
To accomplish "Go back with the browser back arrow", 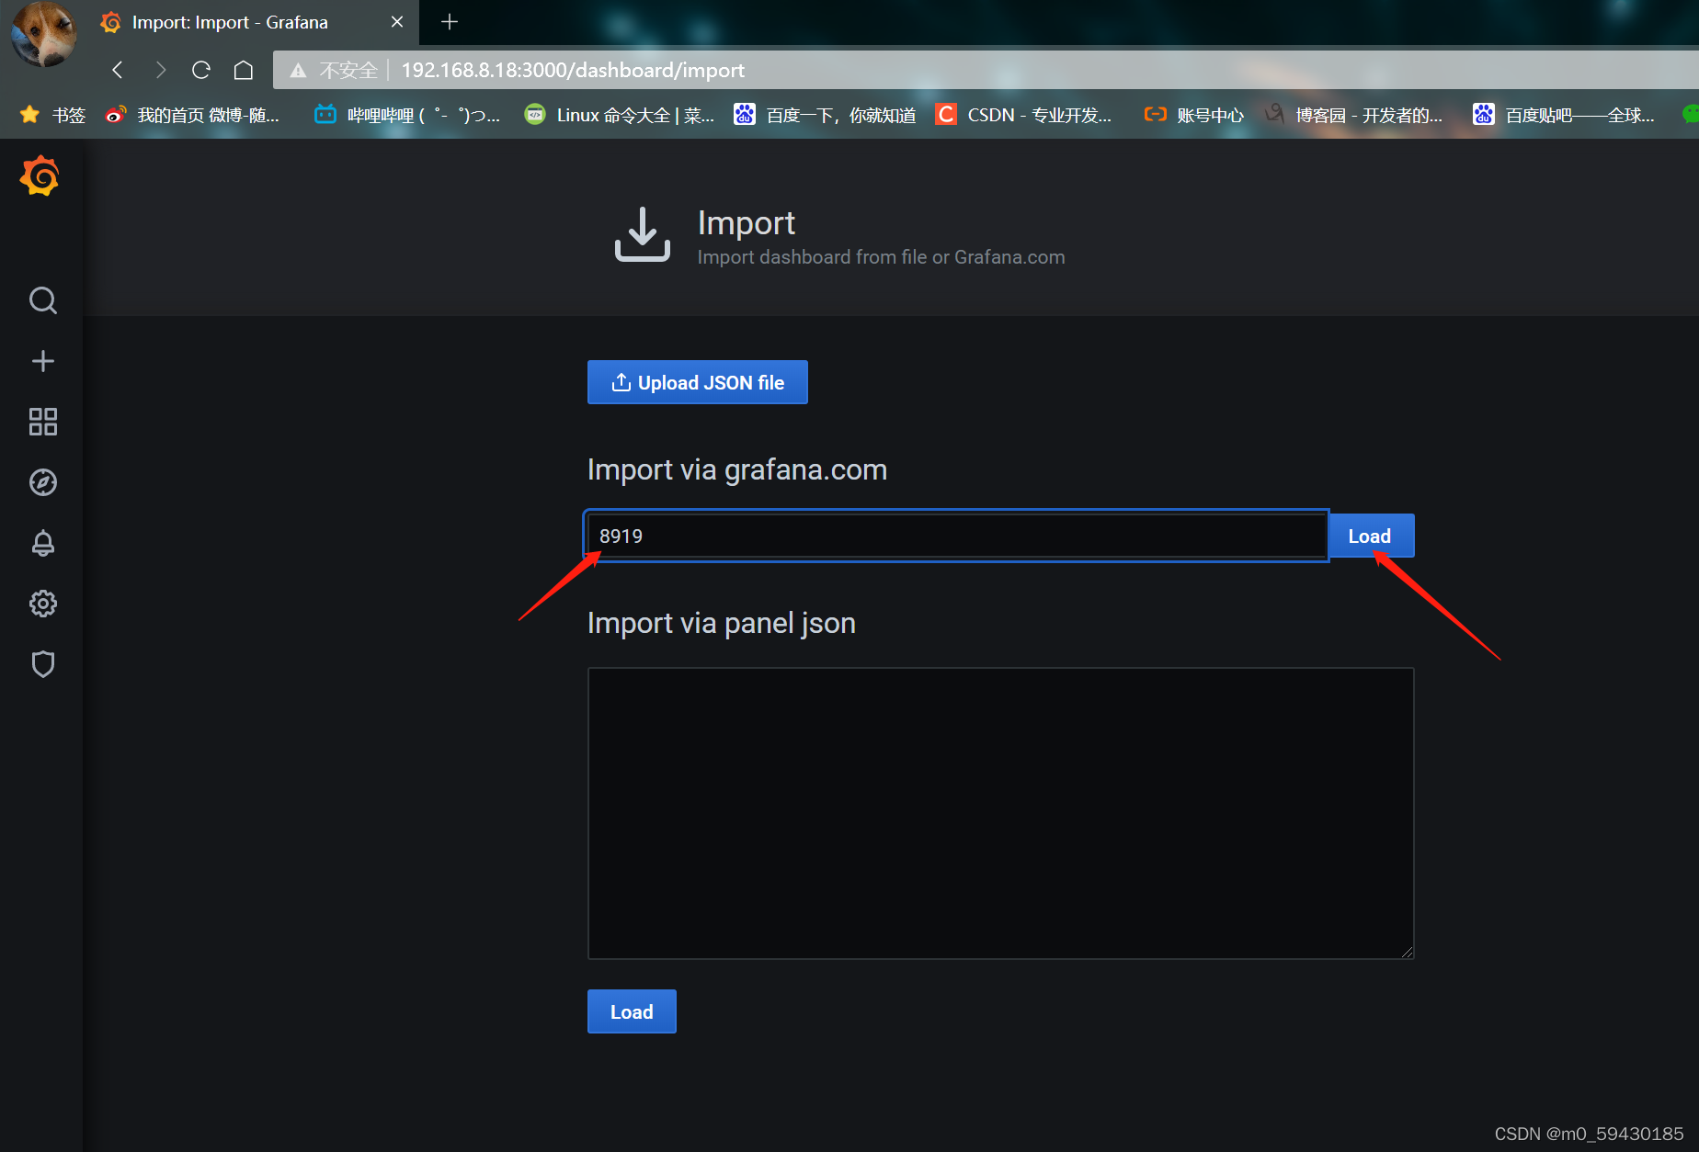I will pos(117,70).
